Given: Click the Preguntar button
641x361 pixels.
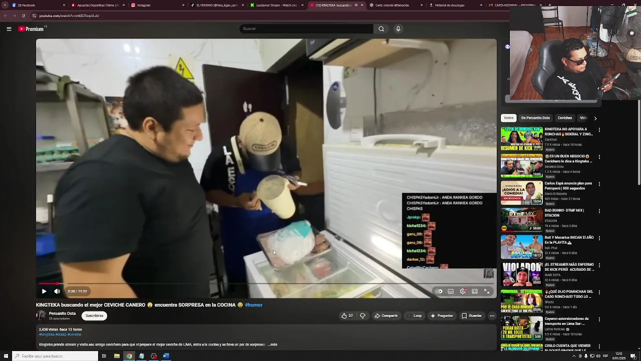Looking at the screenshot, I should pos(442,316).
